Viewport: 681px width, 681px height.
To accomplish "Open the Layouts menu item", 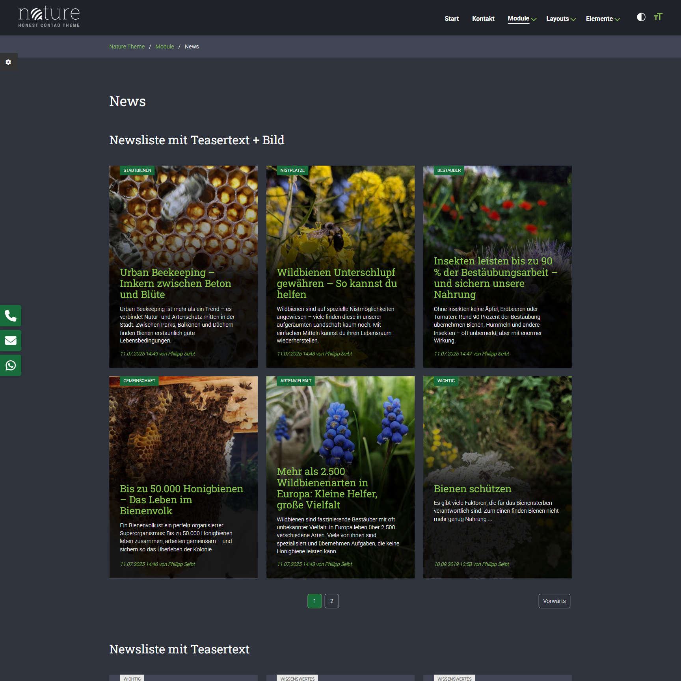I will click(557, 19).
